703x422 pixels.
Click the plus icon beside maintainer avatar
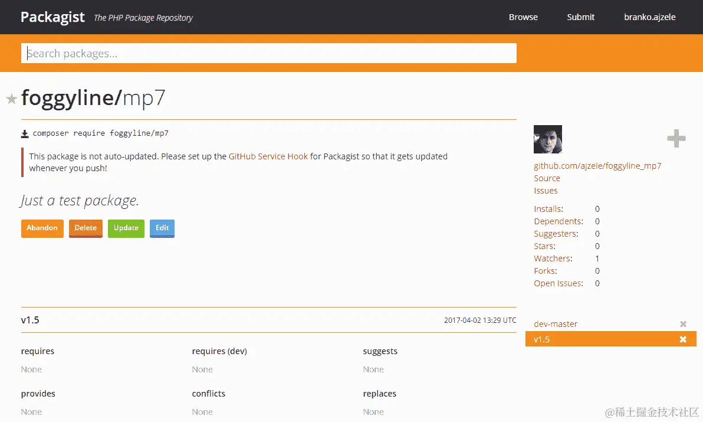tap(676, 138)
